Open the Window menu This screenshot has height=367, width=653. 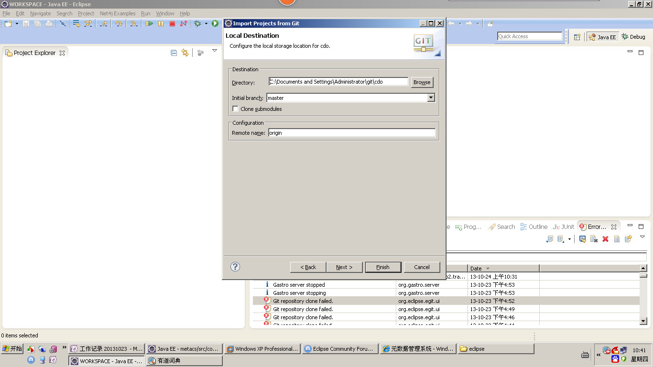point(165,13)
